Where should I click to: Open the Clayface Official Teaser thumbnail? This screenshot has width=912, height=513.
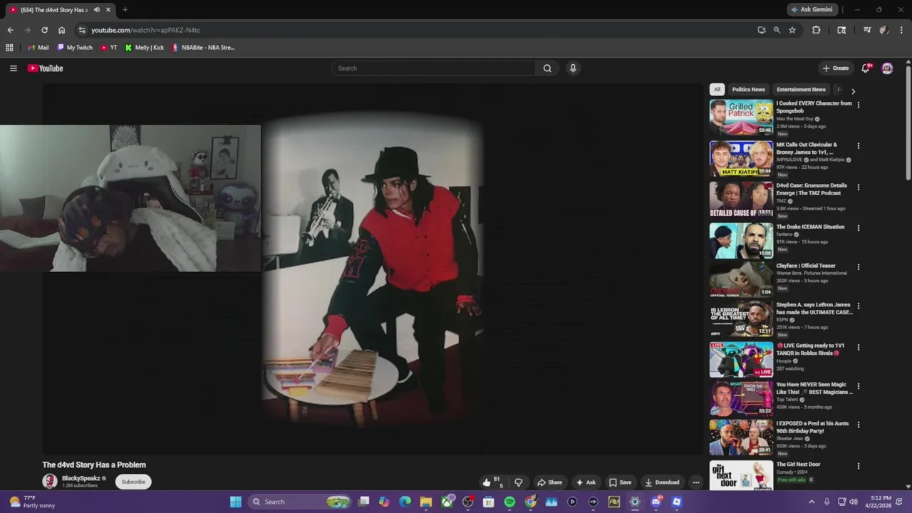pyautogui.click(x=741, y=279)
